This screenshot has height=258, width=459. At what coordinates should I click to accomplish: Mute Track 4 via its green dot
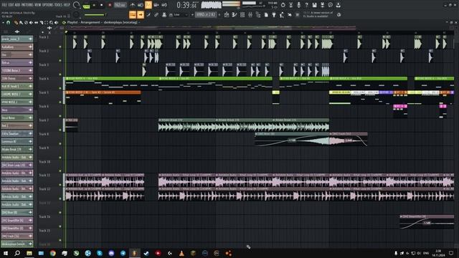(x=60, y=88)
